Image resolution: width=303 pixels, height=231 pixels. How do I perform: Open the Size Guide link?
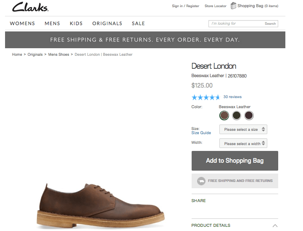pyautogui.click(x=201, y=133)
